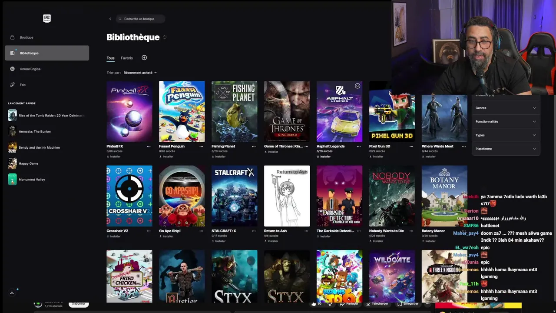Open the Pinball FX cover thumbnail
This screenshot has width=556, height=313.
[129, 111]
